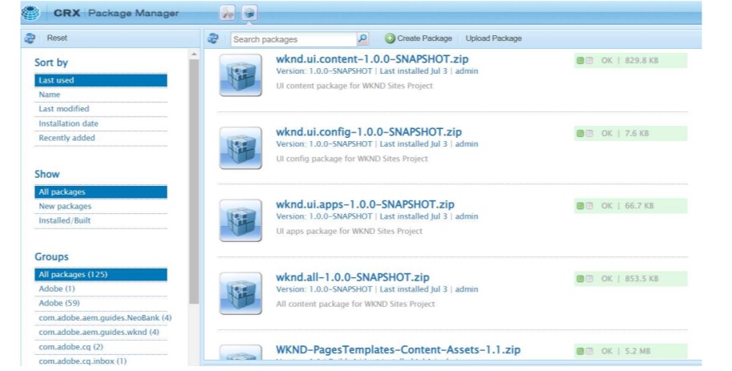Sort packages by Last modified

pyautogui.click(x=100, y=109)
